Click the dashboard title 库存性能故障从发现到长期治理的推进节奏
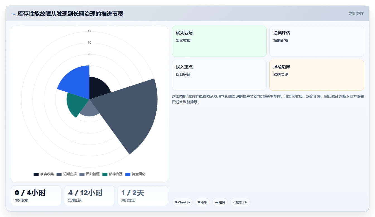This screenshot has width=375, height=217. [70, 14]
